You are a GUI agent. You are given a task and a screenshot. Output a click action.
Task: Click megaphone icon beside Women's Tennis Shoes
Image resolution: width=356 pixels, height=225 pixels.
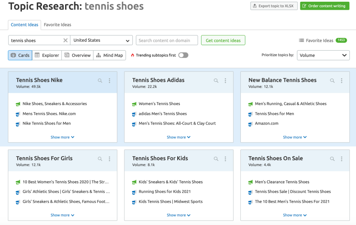click(134, 104)
